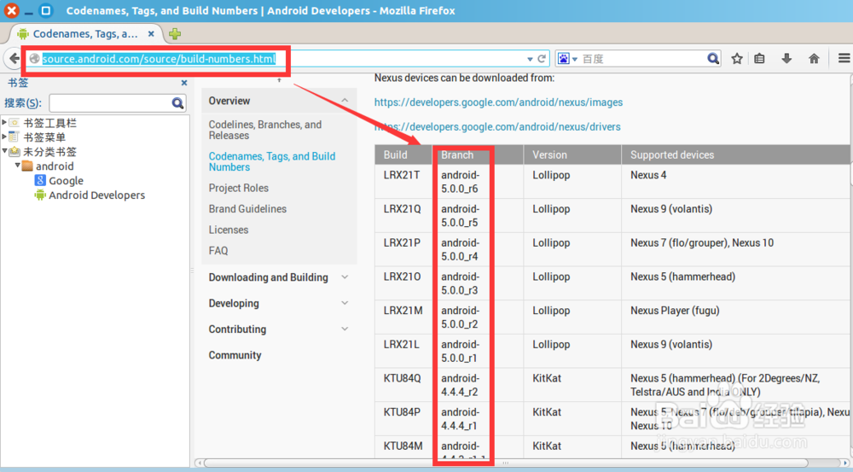Close the Codenames, Tags tab

[x=151, y=34]
